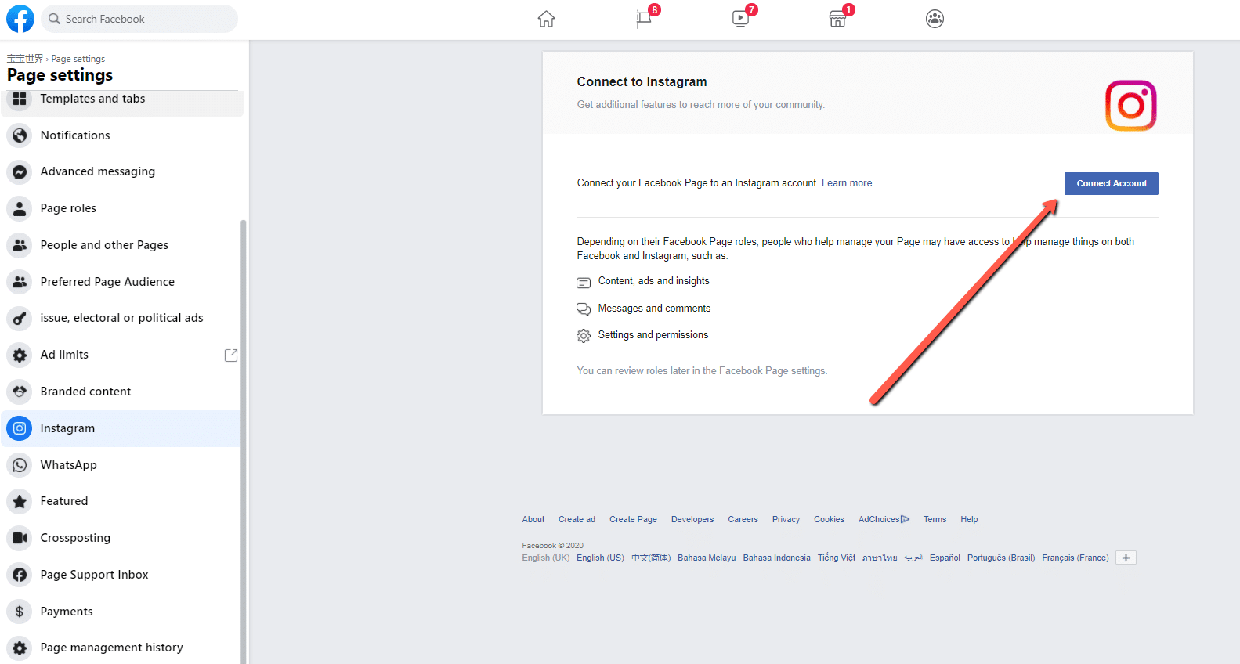Open the Groups icon in top bar
This screenshot has height=664, width=1240.
(935, 19)
